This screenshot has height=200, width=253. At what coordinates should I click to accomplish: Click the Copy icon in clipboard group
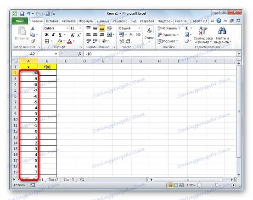tap(33, 35)
